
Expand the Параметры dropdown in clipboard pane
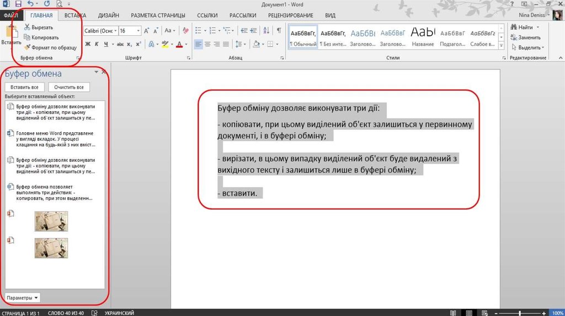point(23,298)
